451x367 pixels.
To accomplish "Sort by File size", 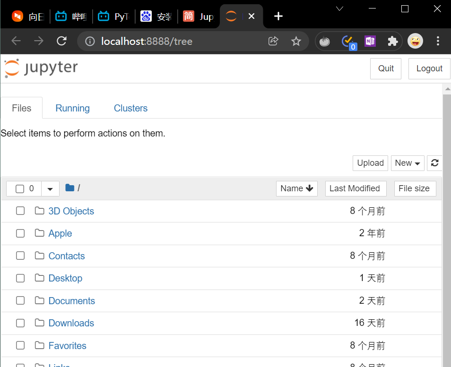I will (x=415, y=188).
